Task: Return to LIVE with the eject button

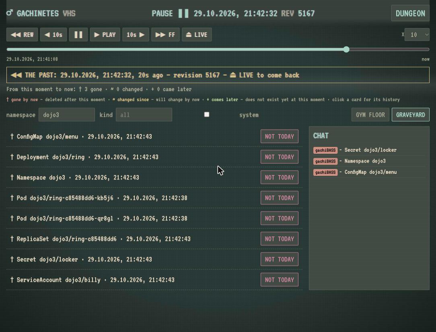Action: tap(197, 35)
